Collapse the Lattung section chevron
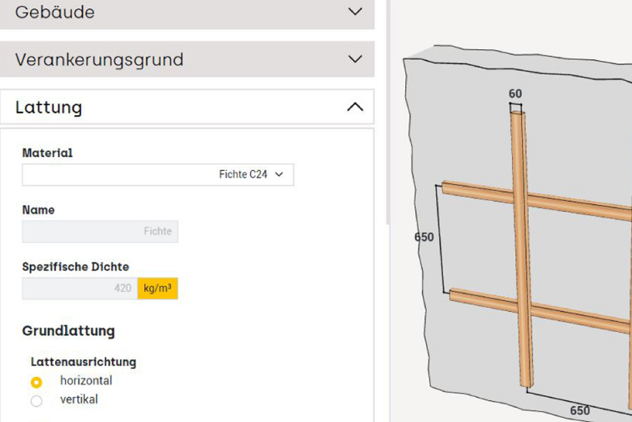 [355, 107]
